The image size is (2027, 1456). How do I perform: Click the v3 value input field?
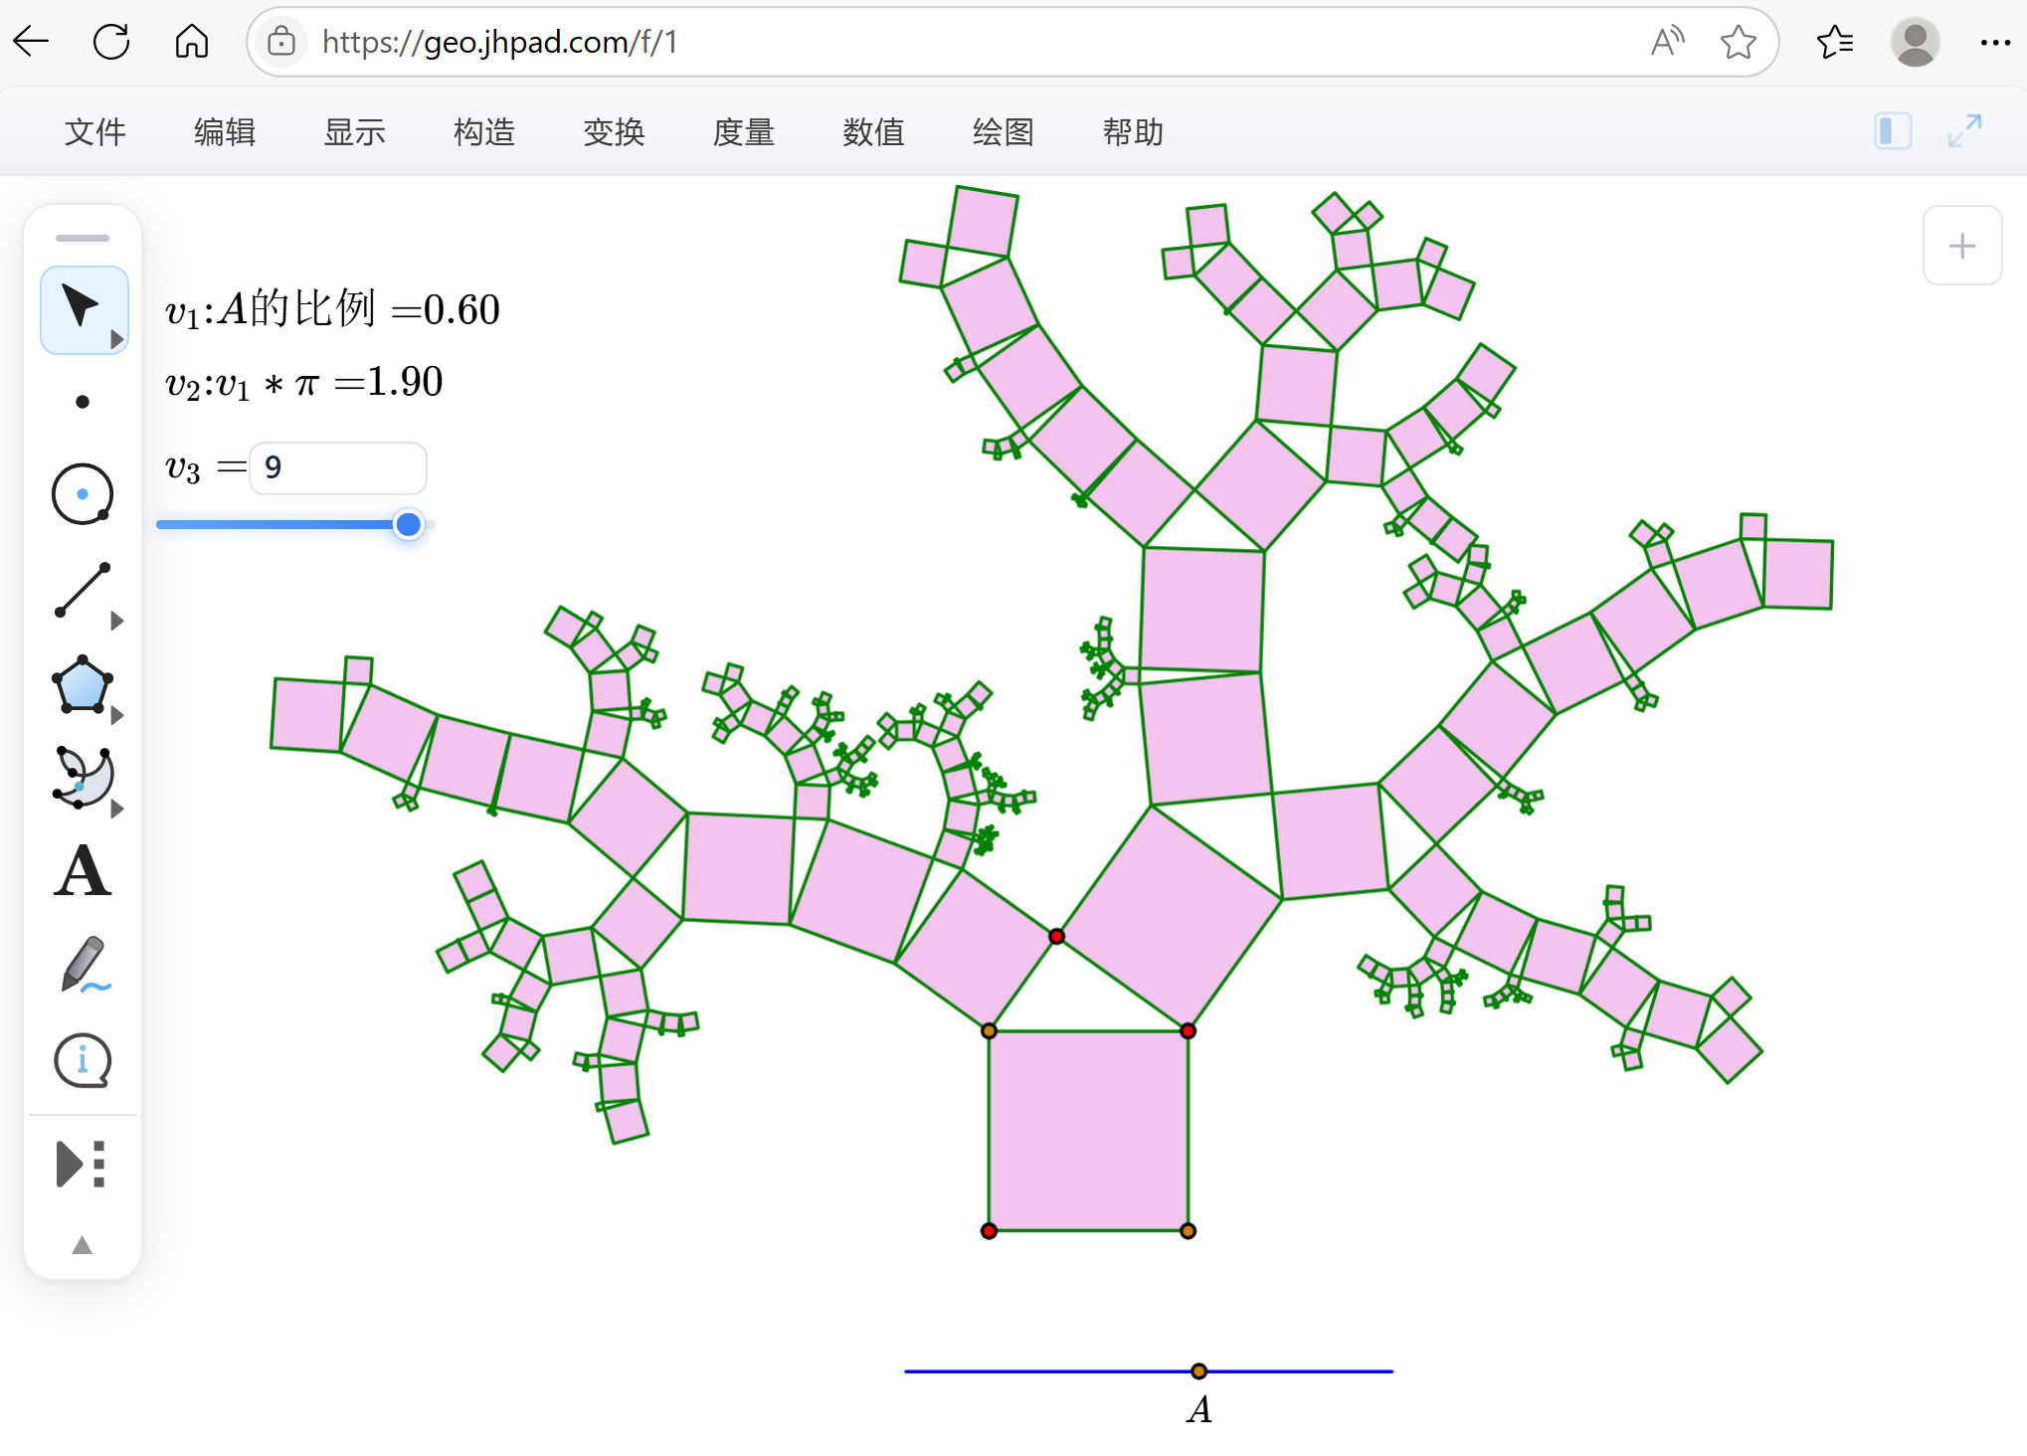[338, 467]
